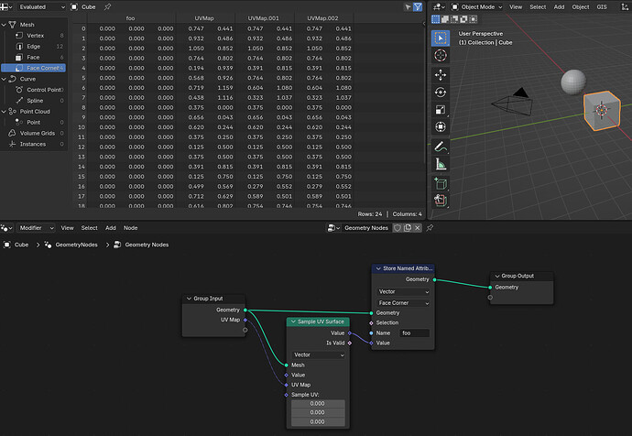Open node editor type menu
632x436 pixels.
6,228
